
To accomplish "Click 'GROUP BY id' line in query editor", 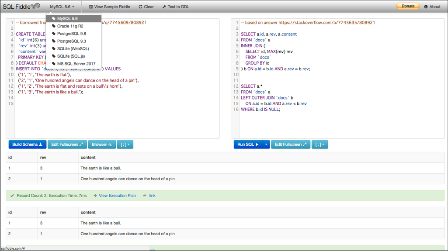I will point(257,63).
